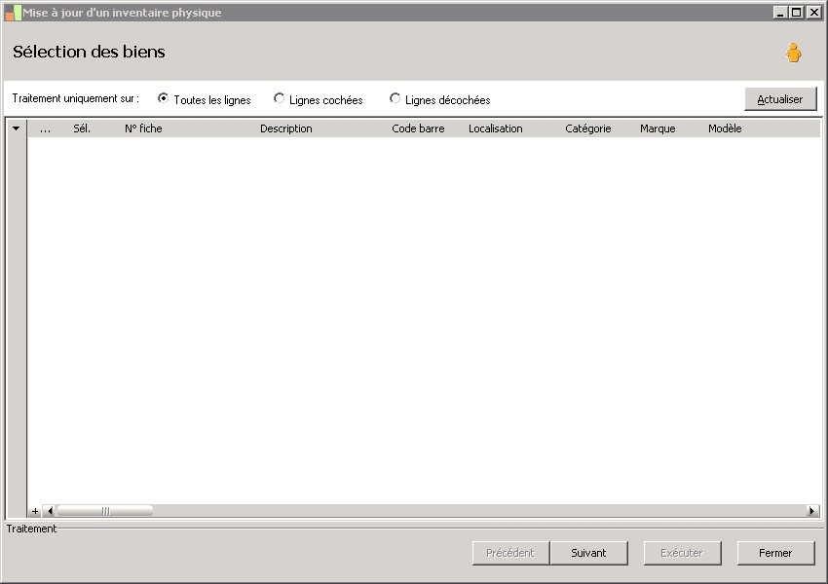Click the plus button beside scrollbar
Viewport: 828px width, 584px height.
pyautogui.click(x=35, y=511)
